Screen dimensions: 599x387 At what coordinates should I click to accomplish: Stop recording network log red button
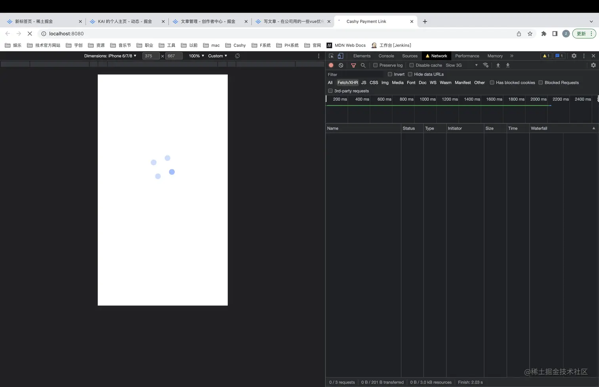[x=331, y=65]
